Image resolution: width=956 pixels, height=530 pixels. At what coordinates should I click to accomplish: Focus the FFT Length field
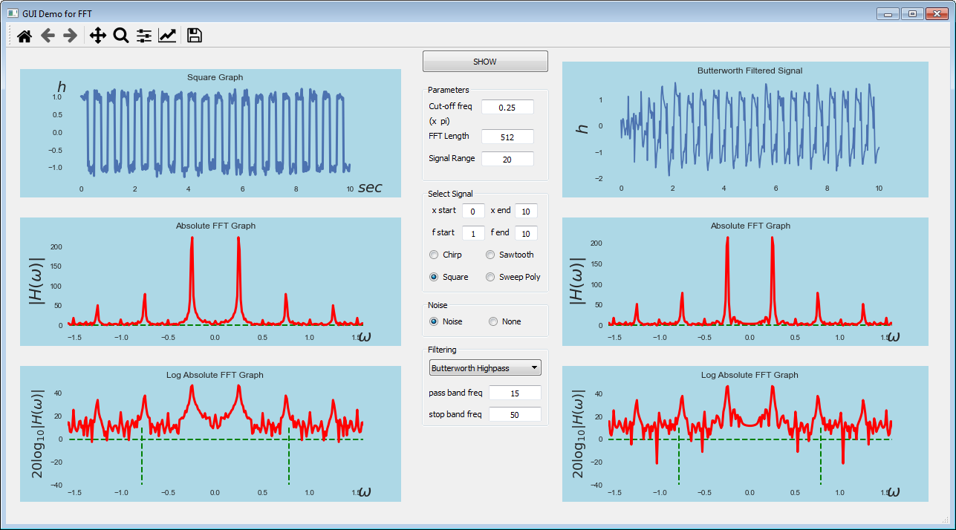point(507,137)
